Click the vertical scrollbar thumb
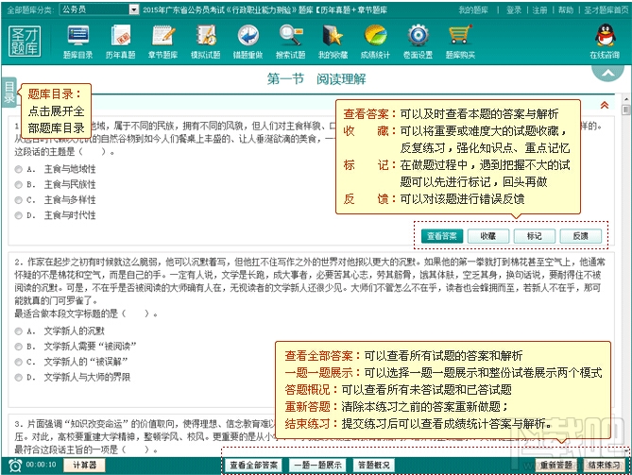 pos(626,110)
